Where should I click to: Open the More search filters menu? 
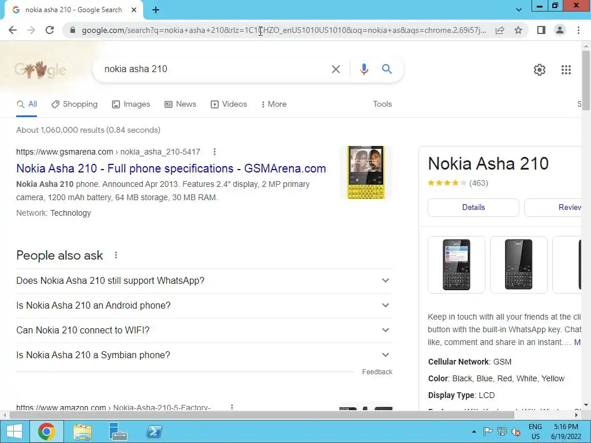click(274, 104)
